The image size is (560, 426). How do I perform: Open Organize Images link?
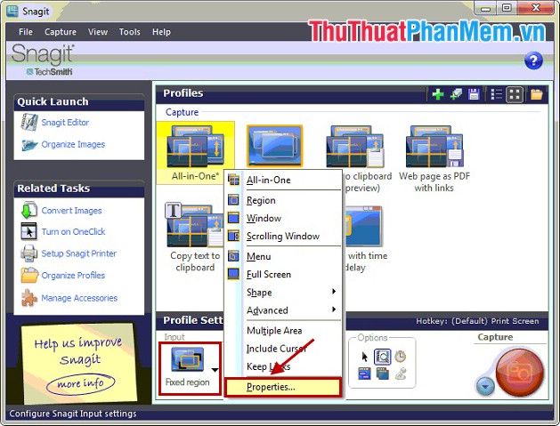[73, 144]
